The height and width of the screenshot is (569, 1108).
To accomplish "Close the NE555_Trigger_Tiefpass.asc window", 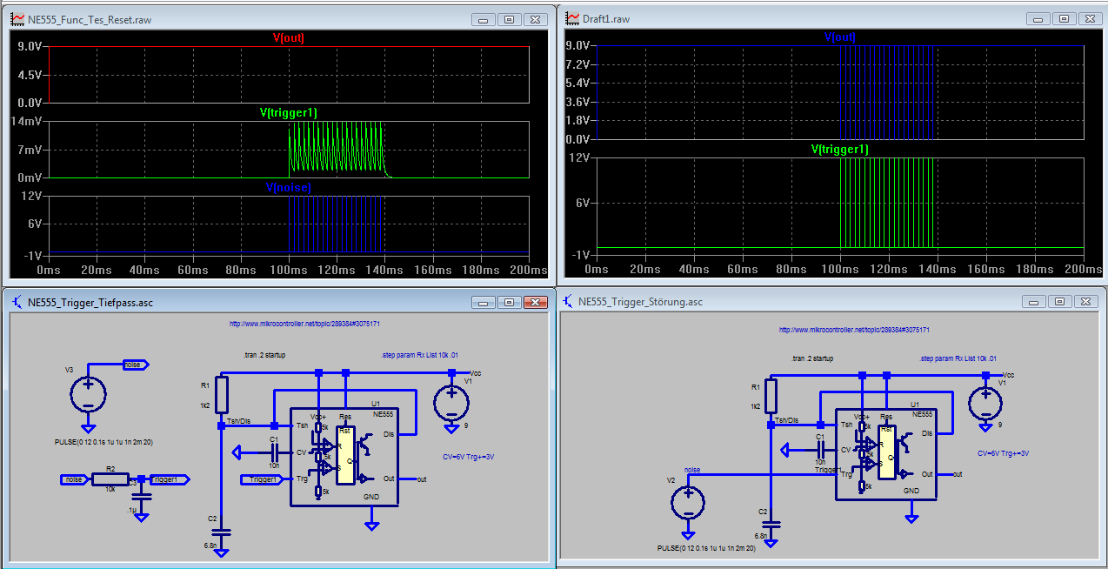I will [x=536, y=302].
